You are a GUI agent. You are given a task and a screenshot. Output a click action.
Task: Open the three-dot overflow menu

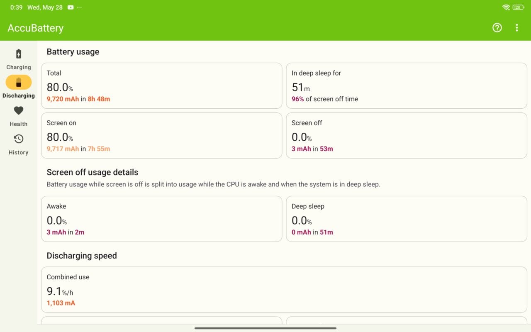pos(516,28)
